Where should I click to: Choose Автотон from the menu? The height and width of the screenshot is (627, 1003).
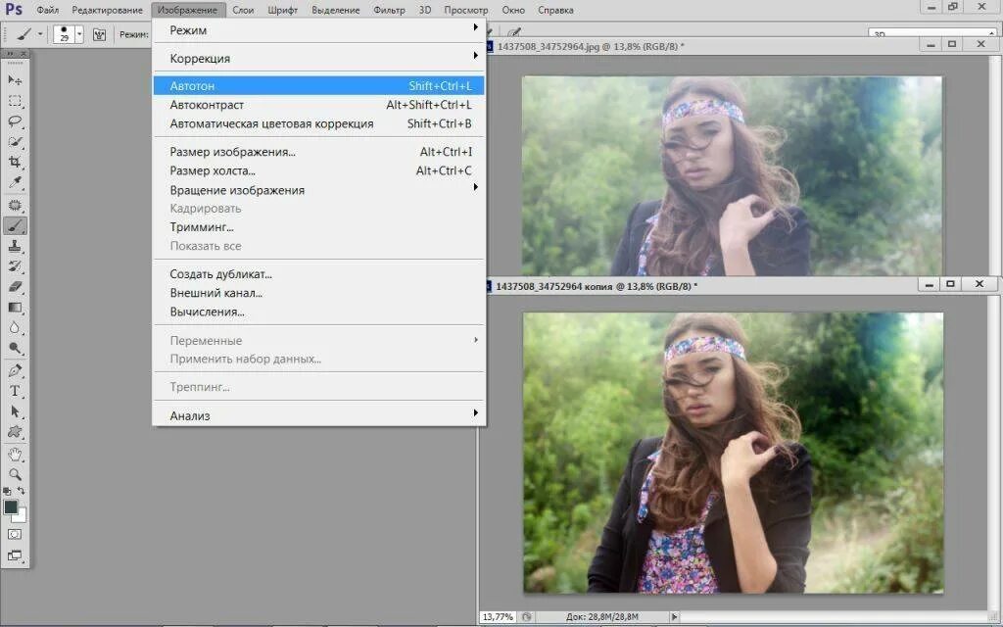point(318,86)
